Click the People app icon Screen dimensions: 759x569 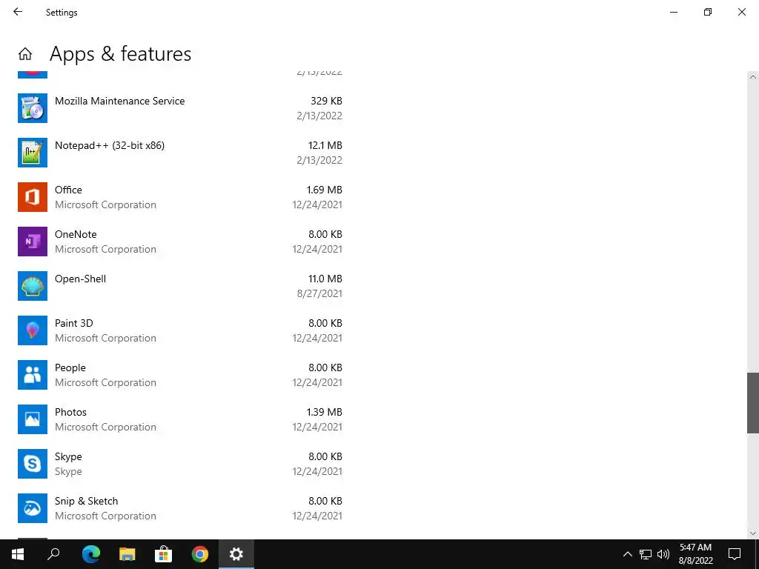[x=33, y=375]
